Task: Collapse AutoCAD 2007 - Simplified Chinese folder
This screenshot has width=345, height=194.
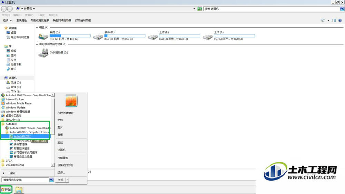Action: pos(27,132)
